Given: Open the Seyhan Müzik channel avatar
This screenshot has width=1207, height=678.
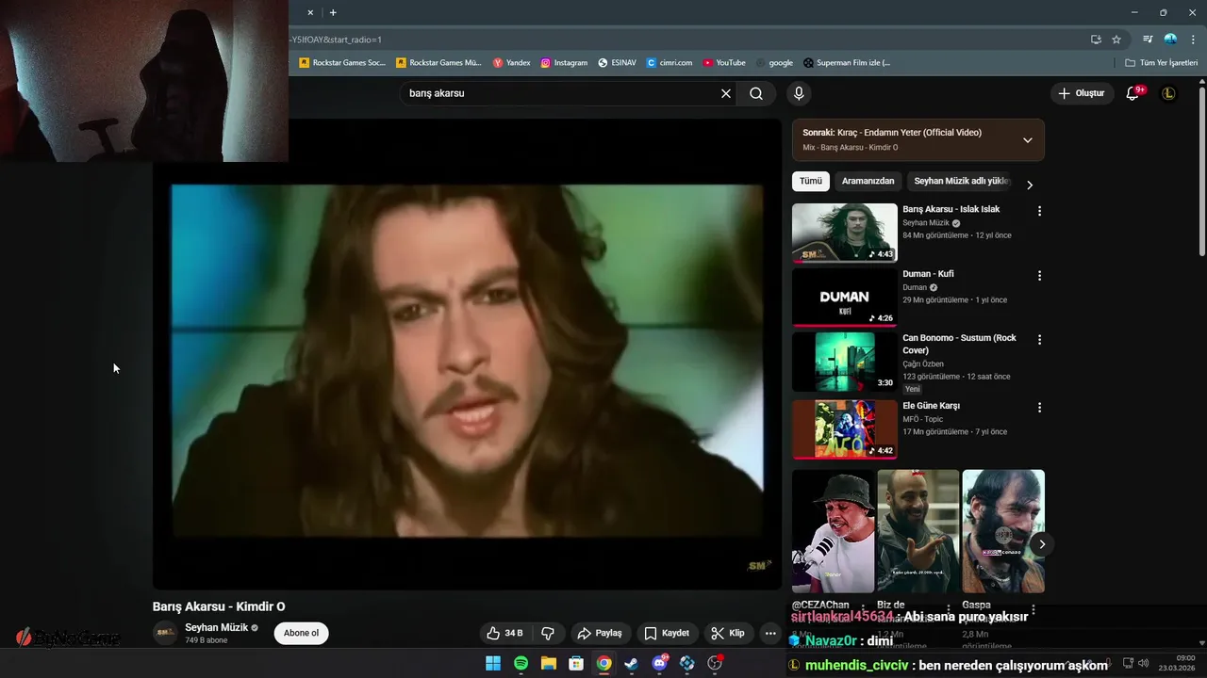Looking at the screenshot, I should click(165, 633).
